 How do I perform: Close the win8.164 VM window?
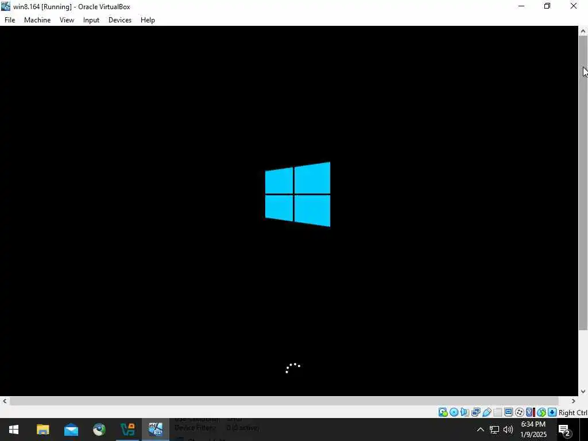(x=574, y=6)
